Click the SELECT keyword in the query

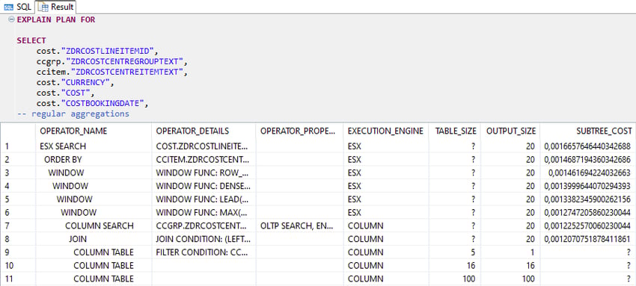point(31,40)
